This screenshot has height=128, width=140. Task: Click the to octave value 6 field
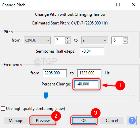tap(117, 40)
